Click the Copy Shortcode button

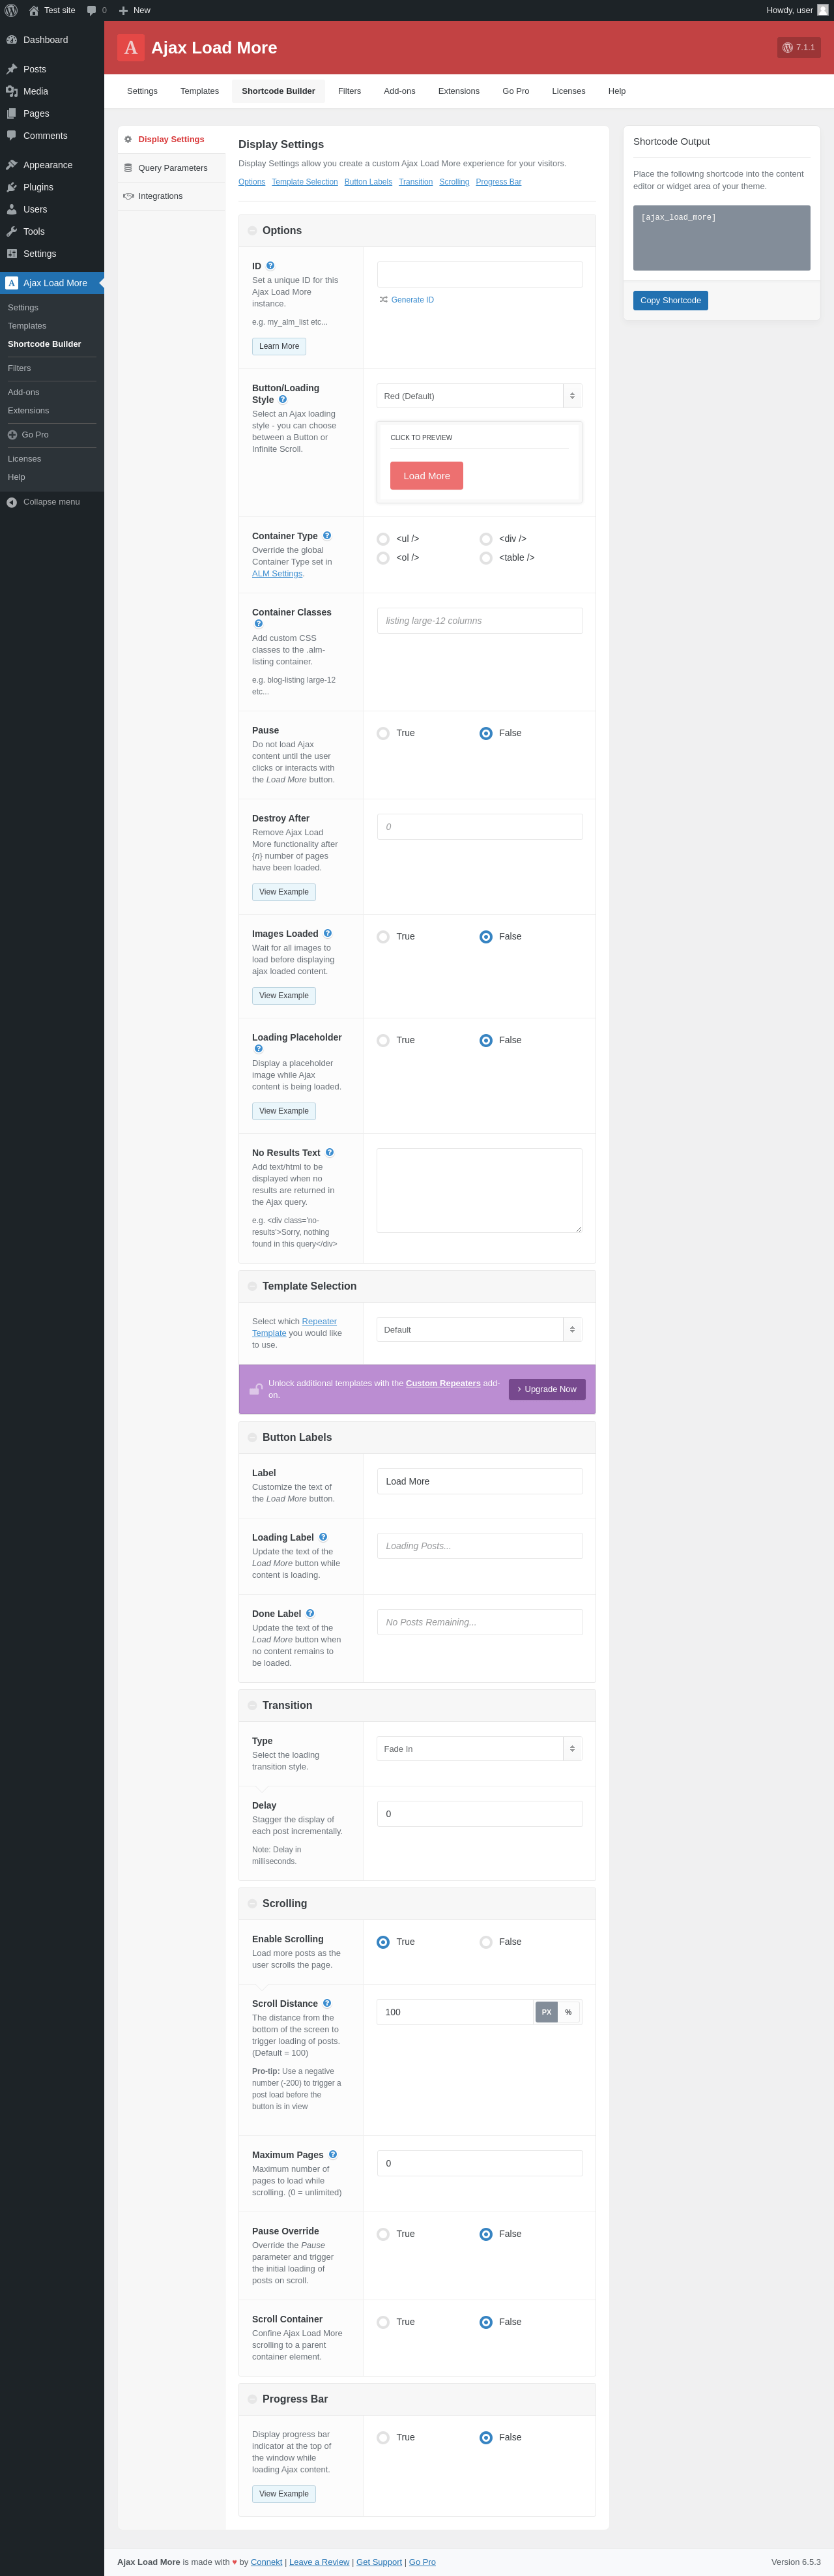(670, 300)
